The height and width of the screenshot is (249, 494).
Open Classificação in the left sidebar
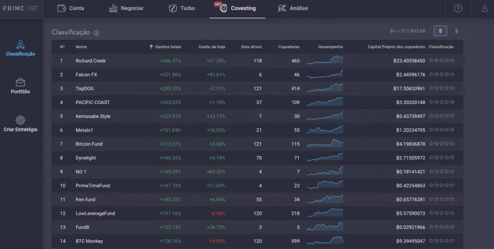coord(20,48)
